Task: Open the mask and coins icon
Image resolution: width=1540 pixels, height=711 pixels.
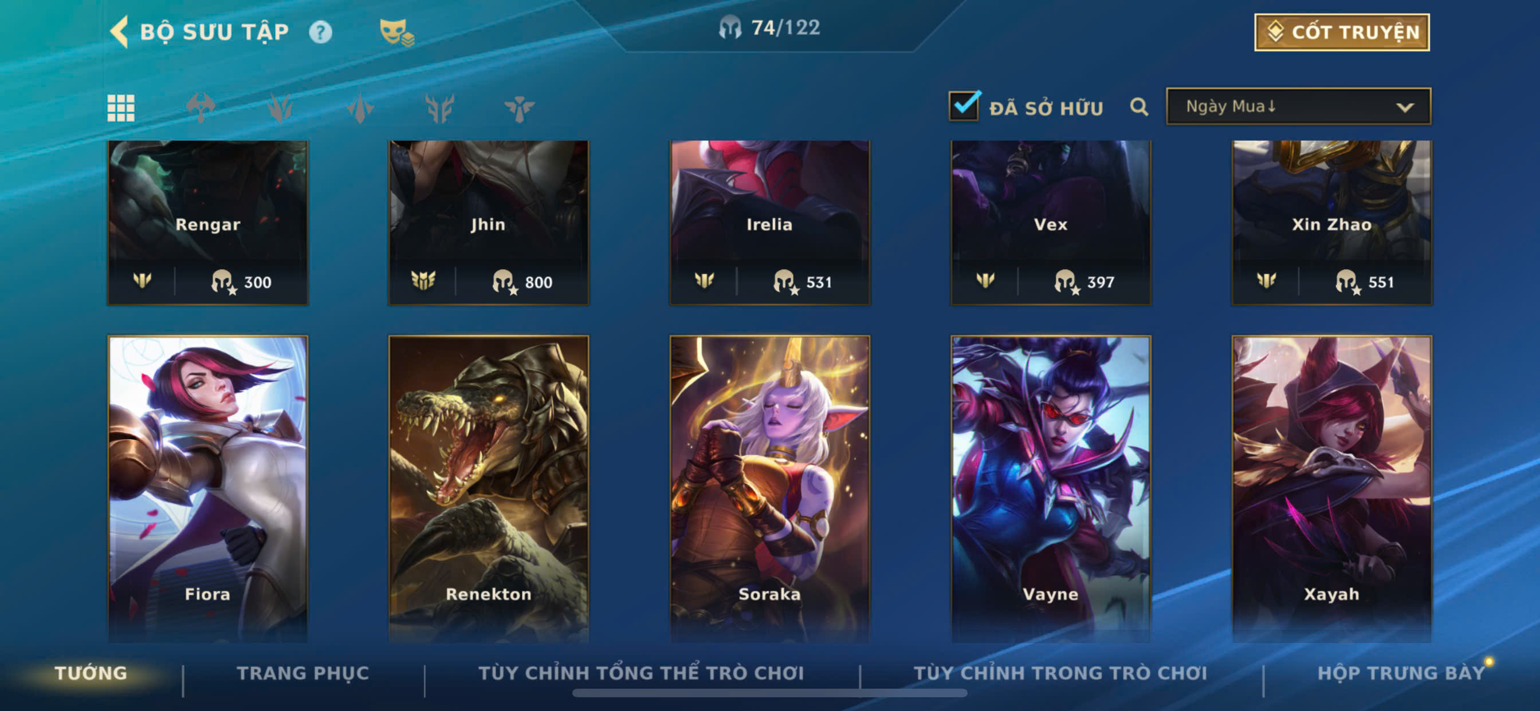Action: (x=397, y=32)
